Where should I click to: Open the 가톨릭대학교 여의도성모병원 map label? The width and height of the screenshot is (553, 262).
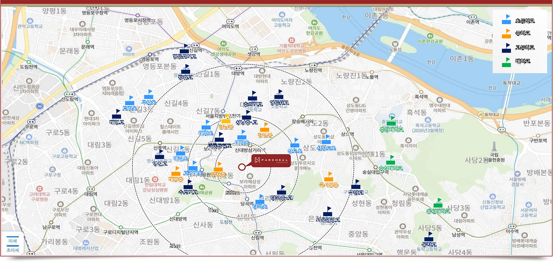click(291, 48)
